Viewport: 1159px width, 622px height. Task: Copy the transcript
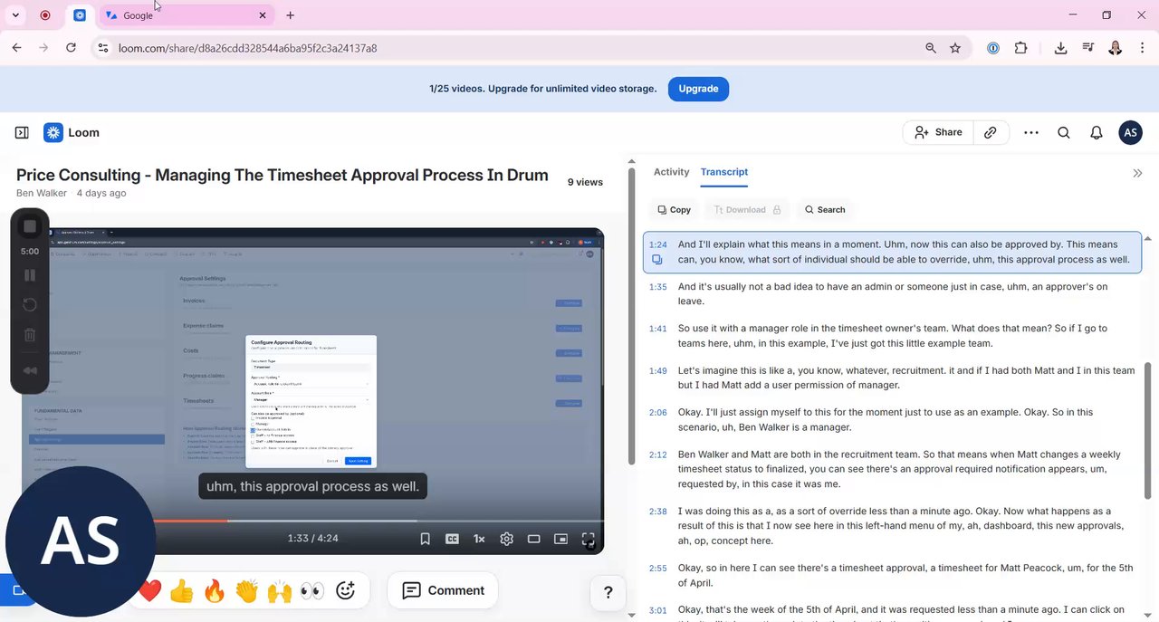pos(675,209)
